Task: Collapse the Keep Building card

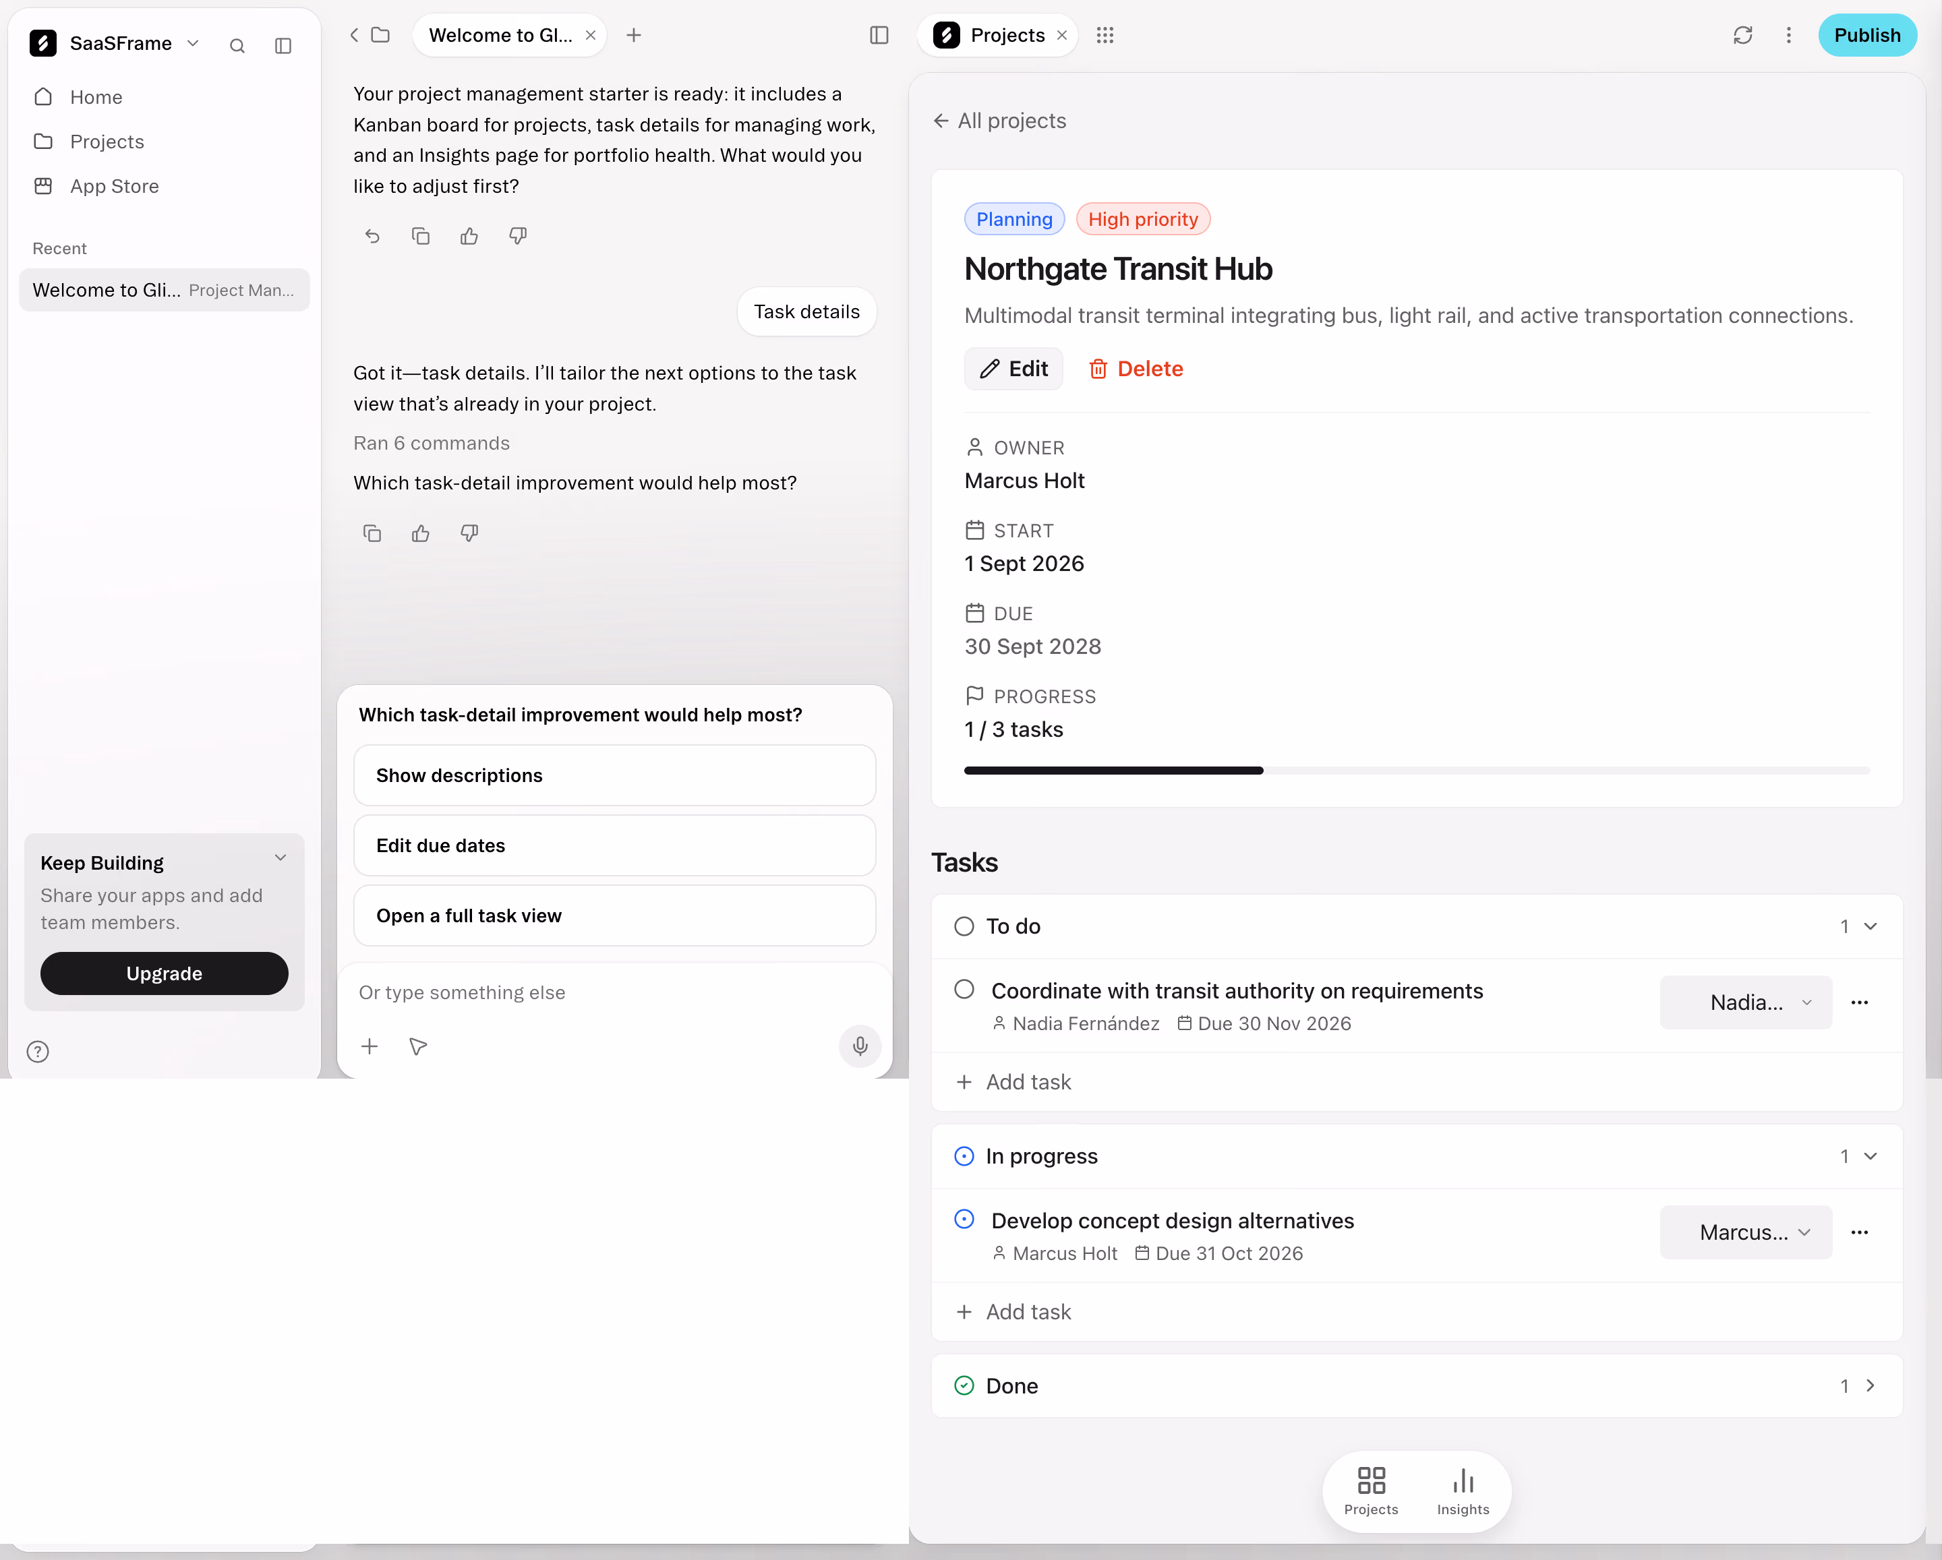Action: [x=280, y=858]
